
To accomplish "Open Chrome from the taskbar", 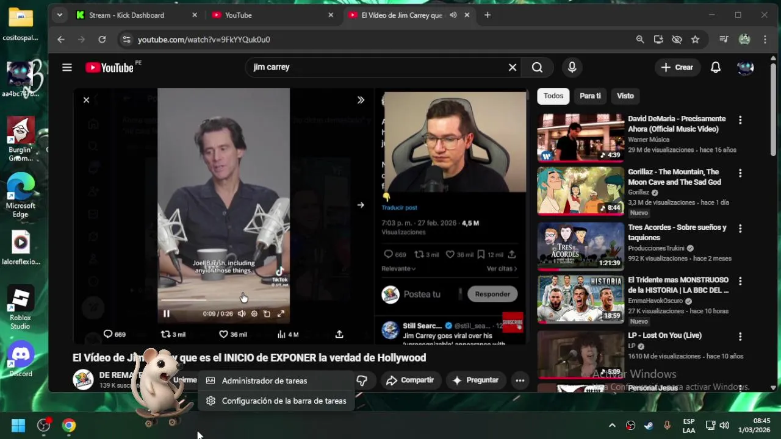I will click(x=69, y=426).
